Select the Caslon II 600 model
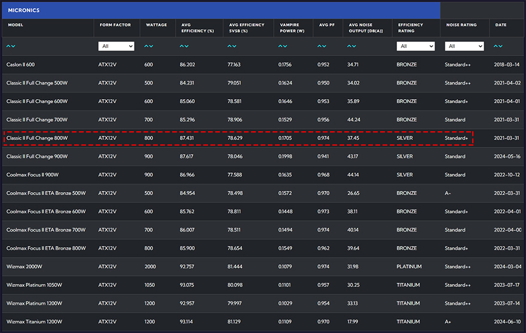This screenshot has height=333, width=526. 20,64
